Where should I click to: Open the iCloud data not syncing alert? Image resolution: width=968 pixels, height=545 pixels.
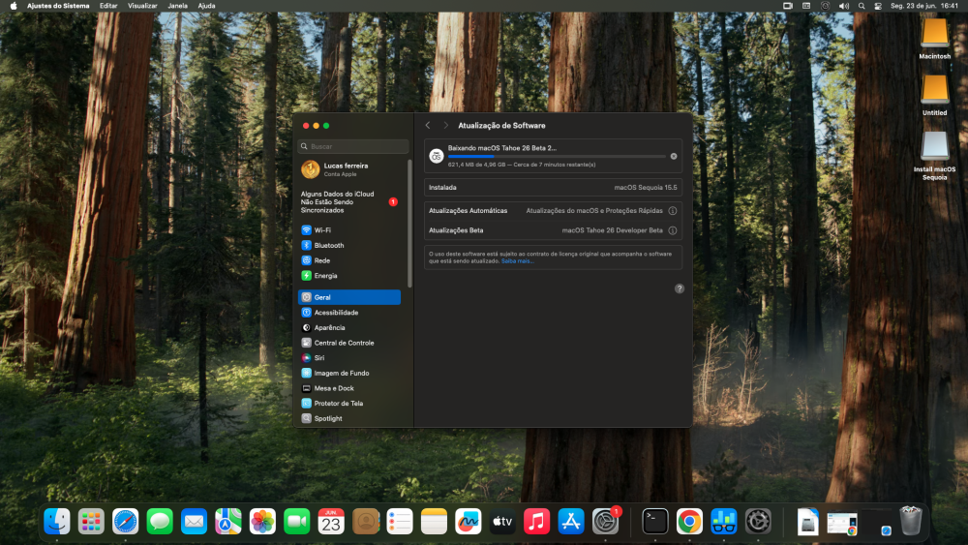click(x=349, y=201)
